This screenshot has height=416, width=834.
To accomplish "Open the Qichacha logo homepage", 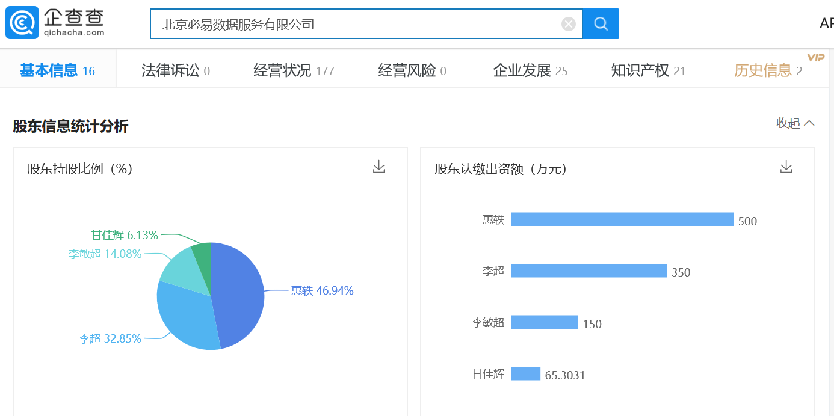I will [55, 23].
